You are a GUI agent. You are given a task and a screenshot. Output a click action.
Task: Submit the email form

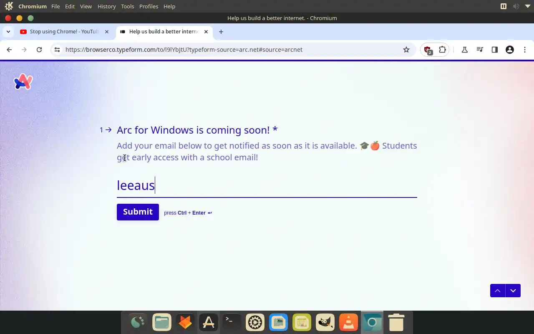138,212
